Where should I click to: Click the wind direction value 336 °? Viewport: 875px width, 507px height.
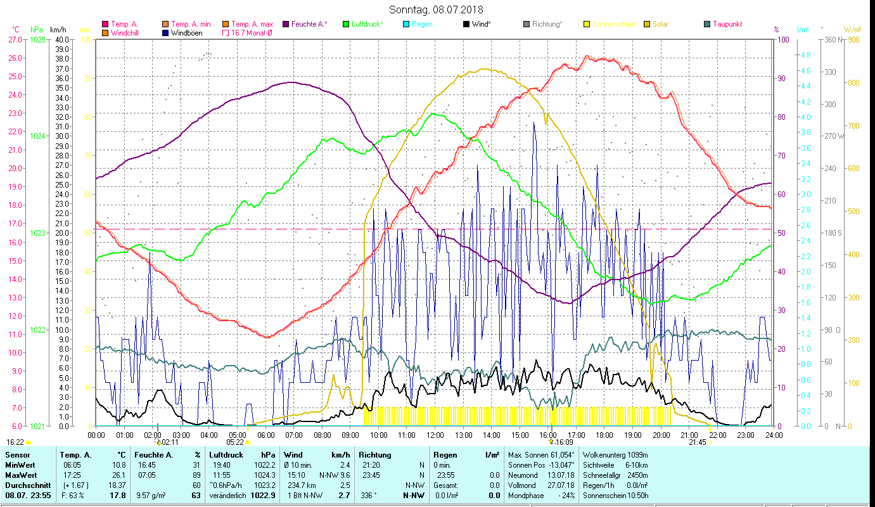point(369,496)
